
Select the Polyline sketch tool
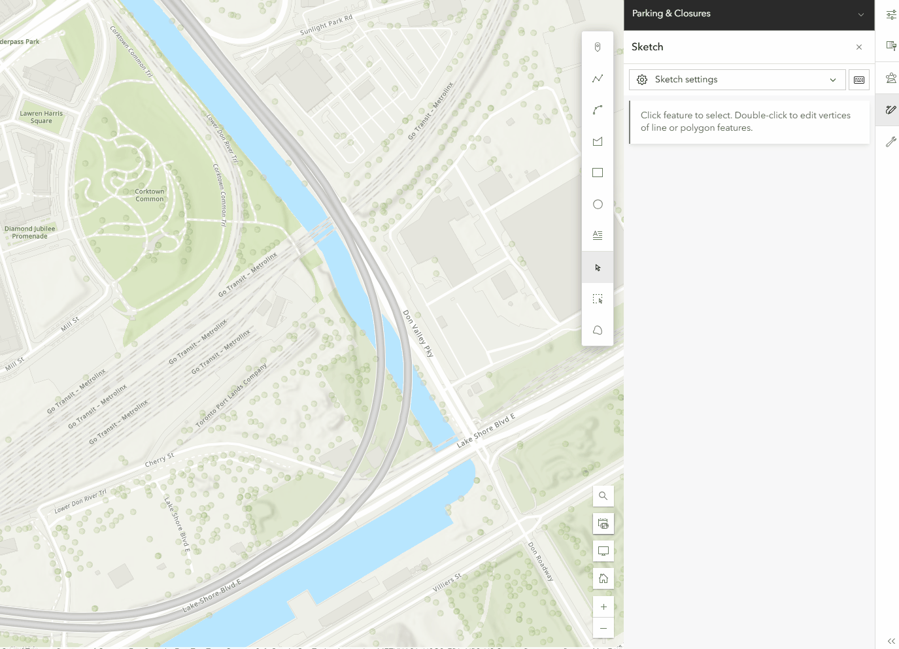tap(597, 78)
